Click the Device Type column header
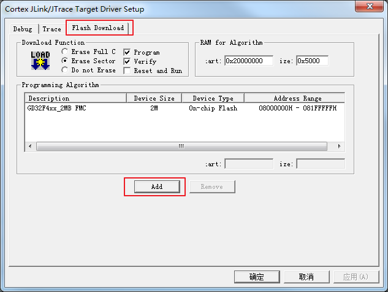The width and height of the screenshot is (388, 292). [x=213, y=98]
